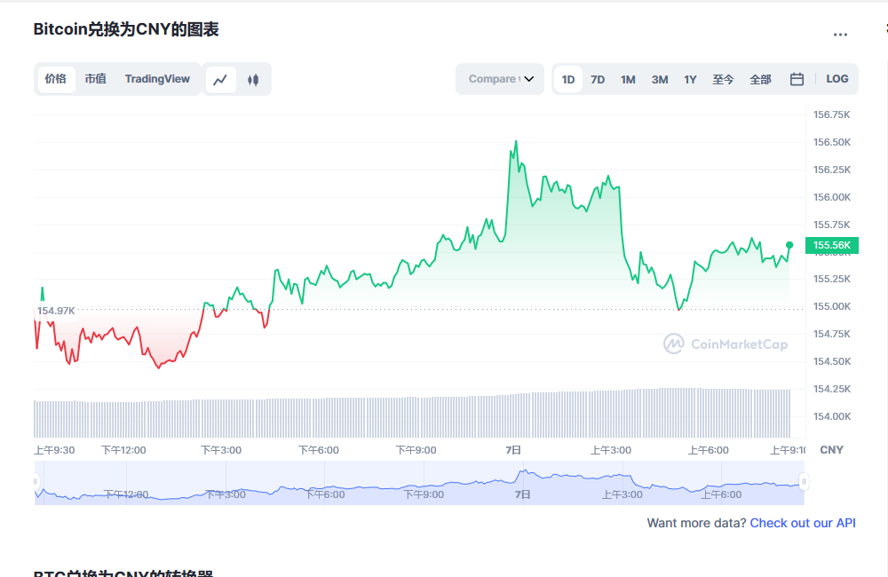Toggle LOG scale on chart
Image resolution: width=888 pixels, height=577 pixels.
pos(836,79)
